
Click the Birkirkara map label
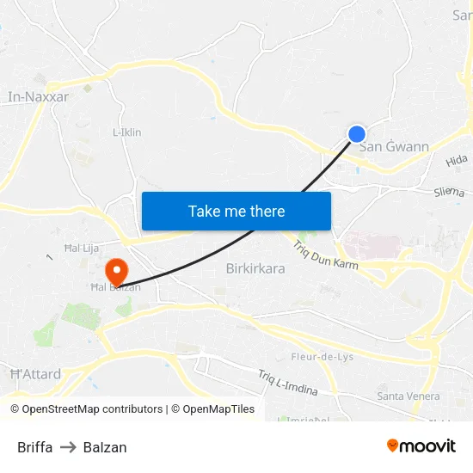tap(255, 268)
